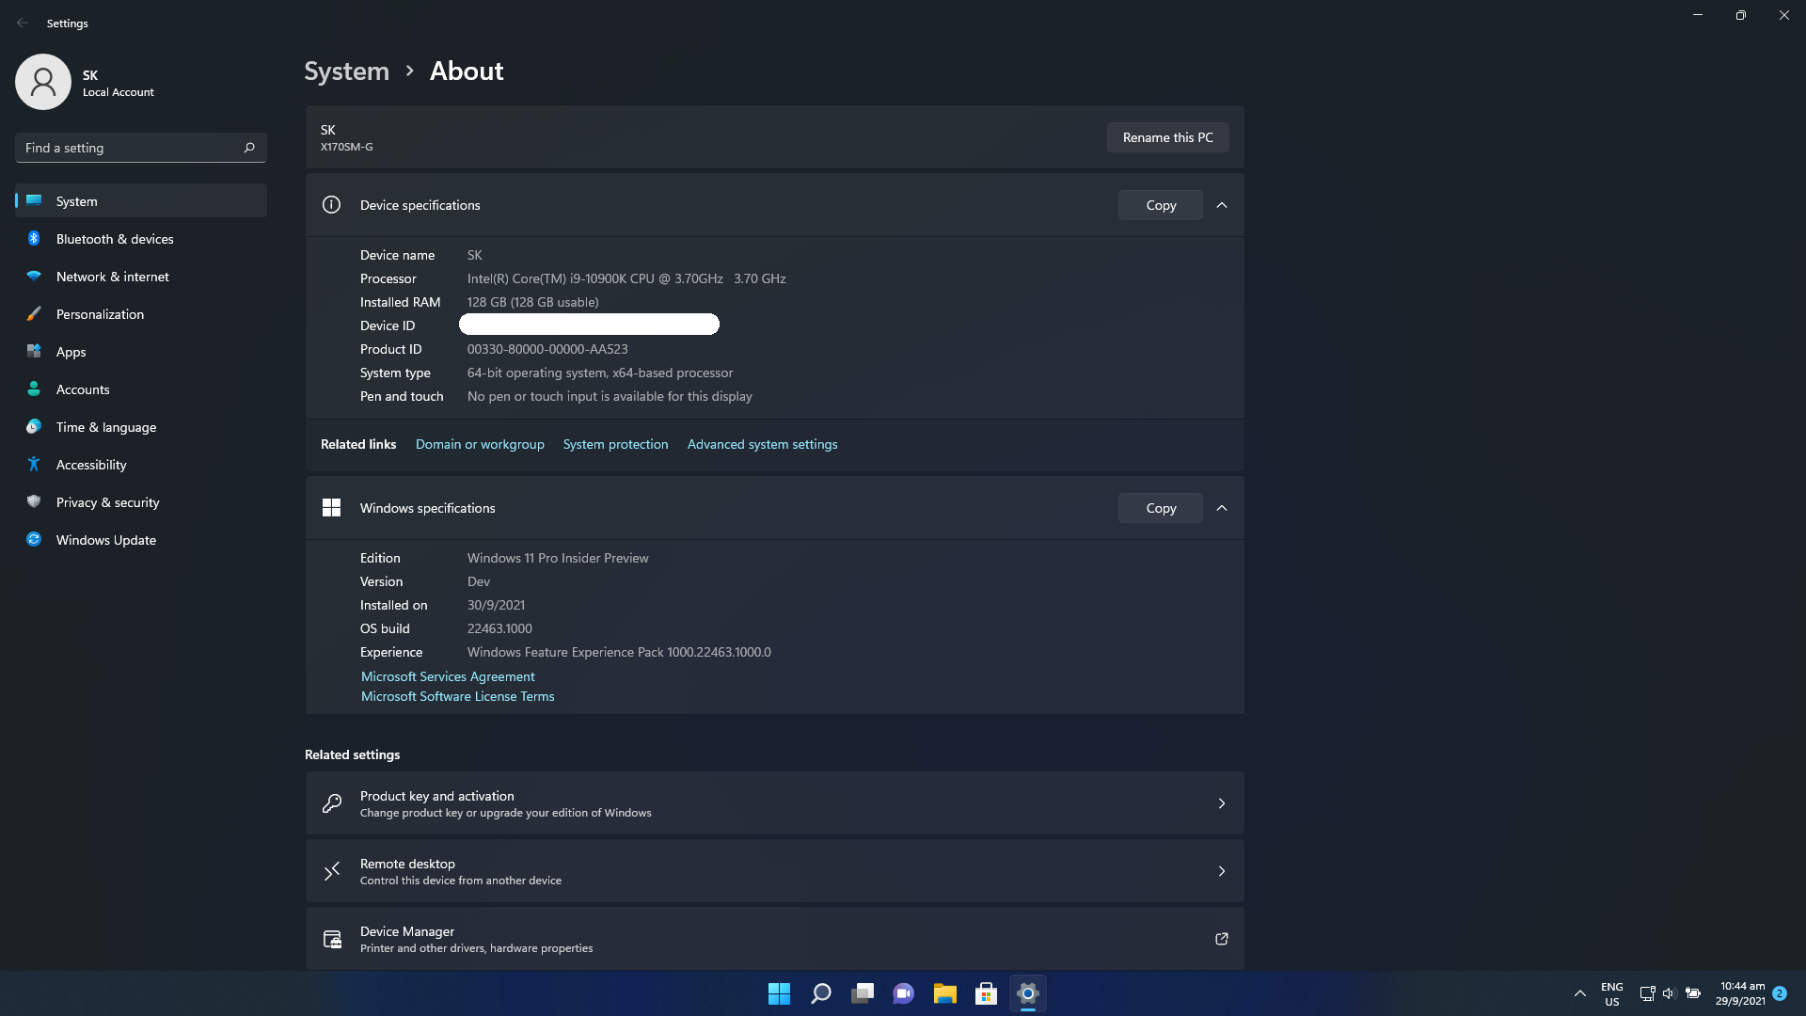This screenshot has height=1016, width=1806.
Task: Copy the Windows specifications
Action: [x=1161, y=508]
